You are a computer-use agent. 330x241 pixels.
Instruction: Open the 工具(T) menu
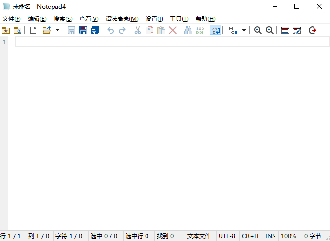pyautogui.click(x=179, y=19)
